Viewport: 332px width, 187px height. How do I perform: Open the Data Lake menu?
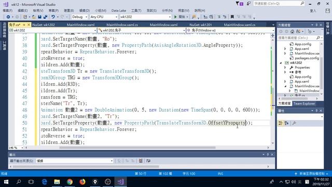pos(119,10)
